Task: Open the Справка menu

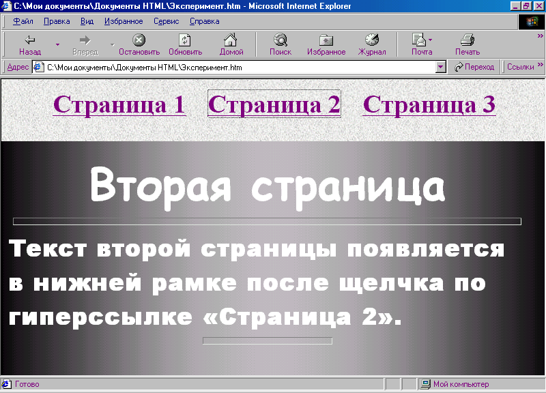Action: tap(204, 21)
